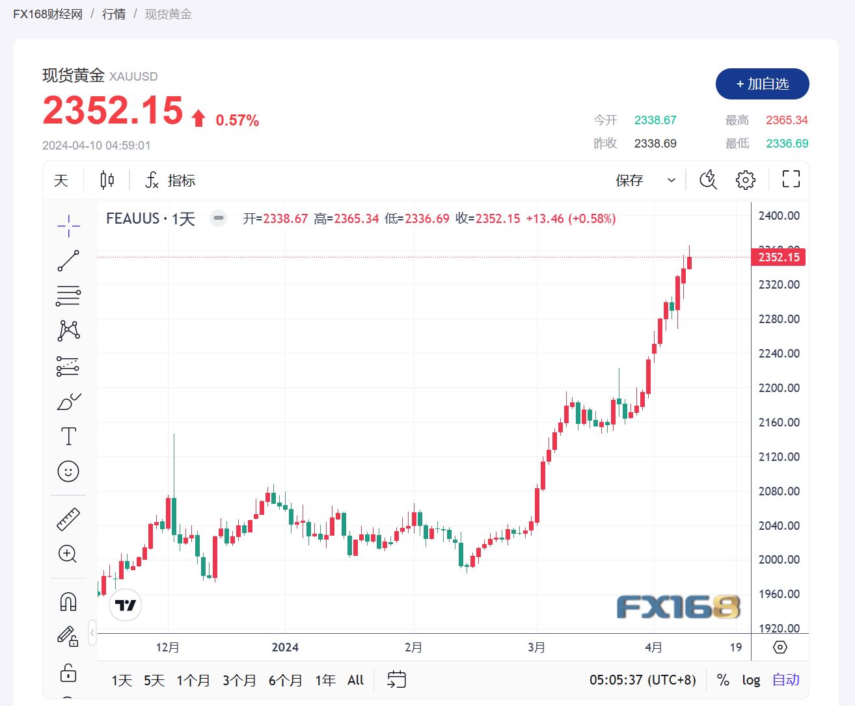
Task: Toggle stay in drawing mode pencil-lock
Action: click(x=68, y=636)
